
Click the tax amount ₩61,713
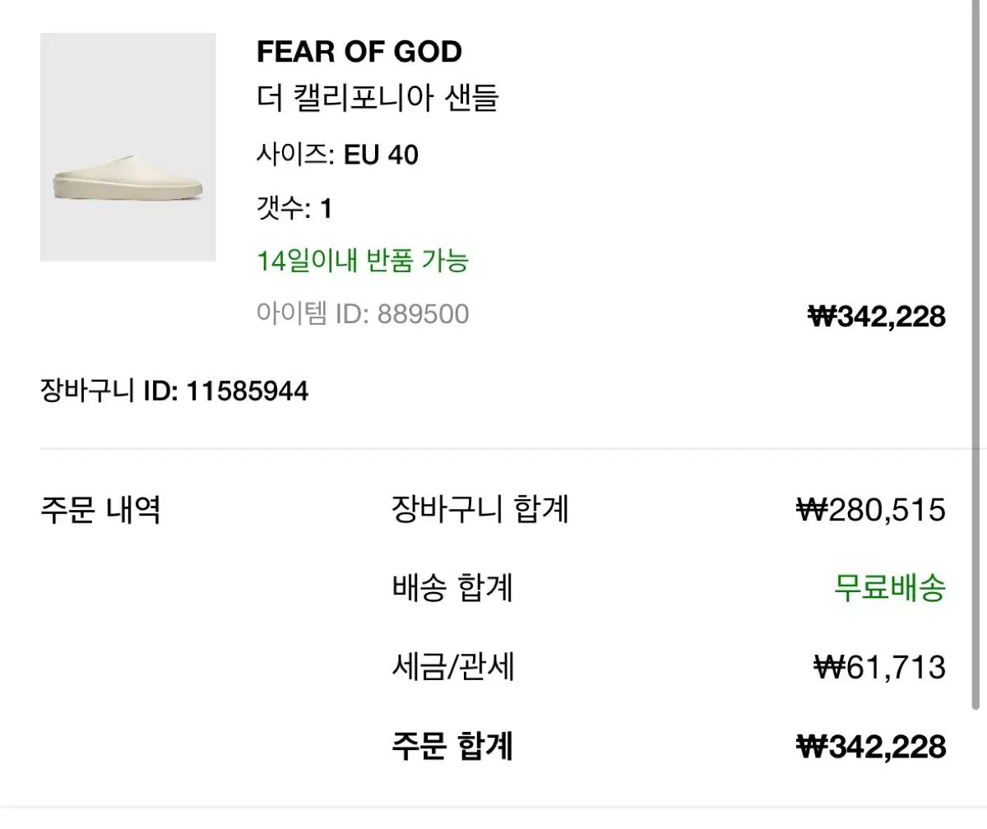point(879,667)
